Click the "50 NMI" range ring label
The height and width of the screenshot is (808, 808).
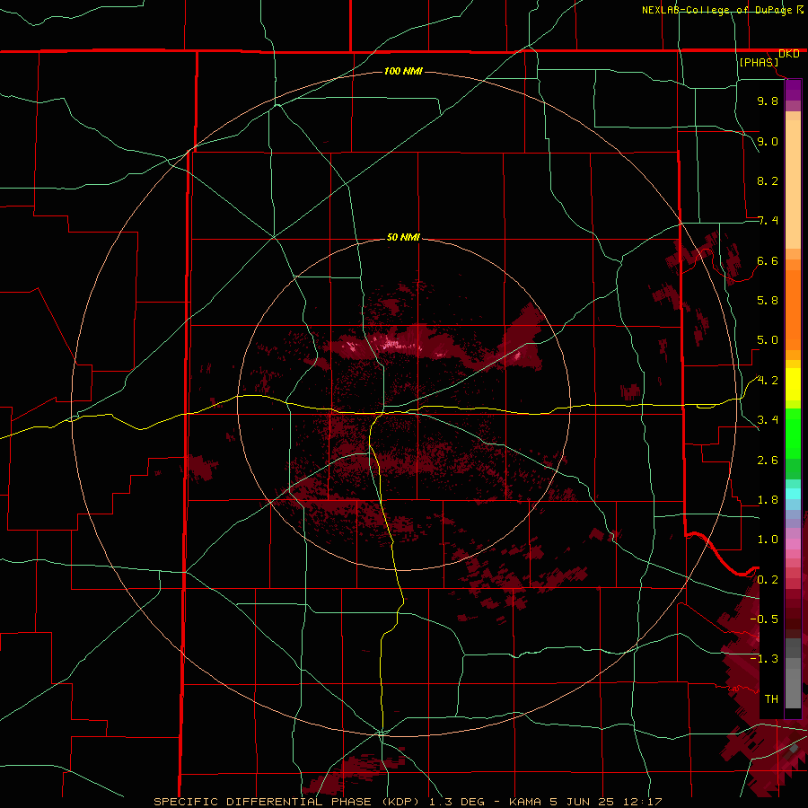click(403, 238)
